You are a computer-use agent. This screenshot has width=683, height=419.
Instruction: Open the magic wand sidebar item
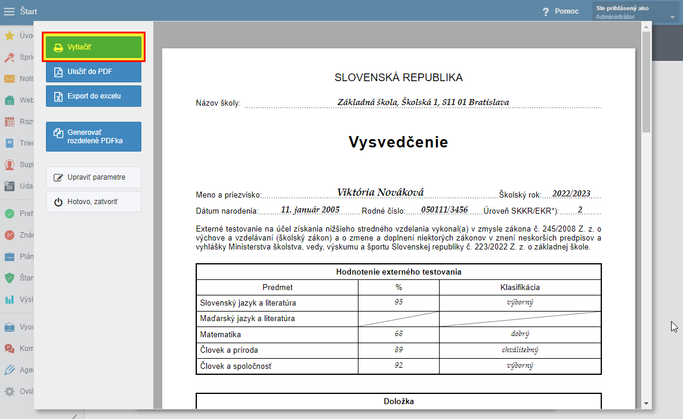point(9,57)
